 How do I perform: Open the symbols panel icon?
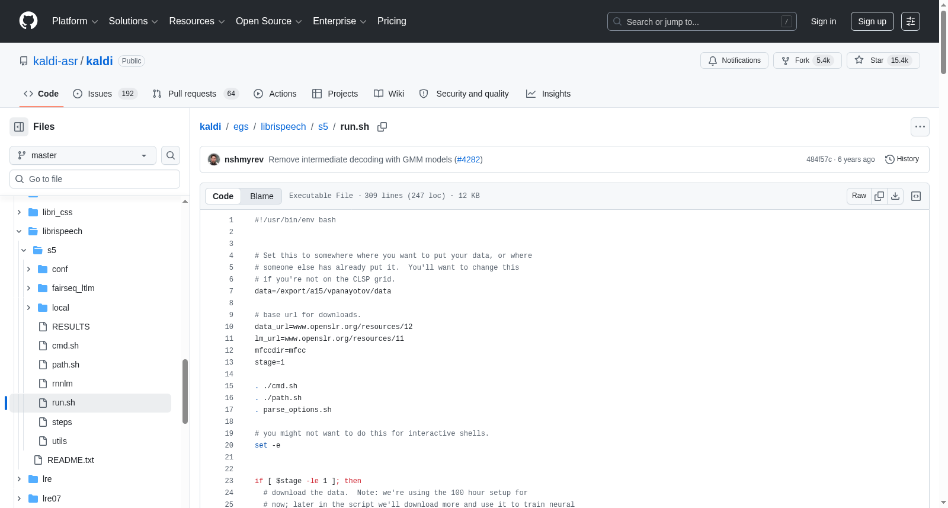click(x=916, y=196)
